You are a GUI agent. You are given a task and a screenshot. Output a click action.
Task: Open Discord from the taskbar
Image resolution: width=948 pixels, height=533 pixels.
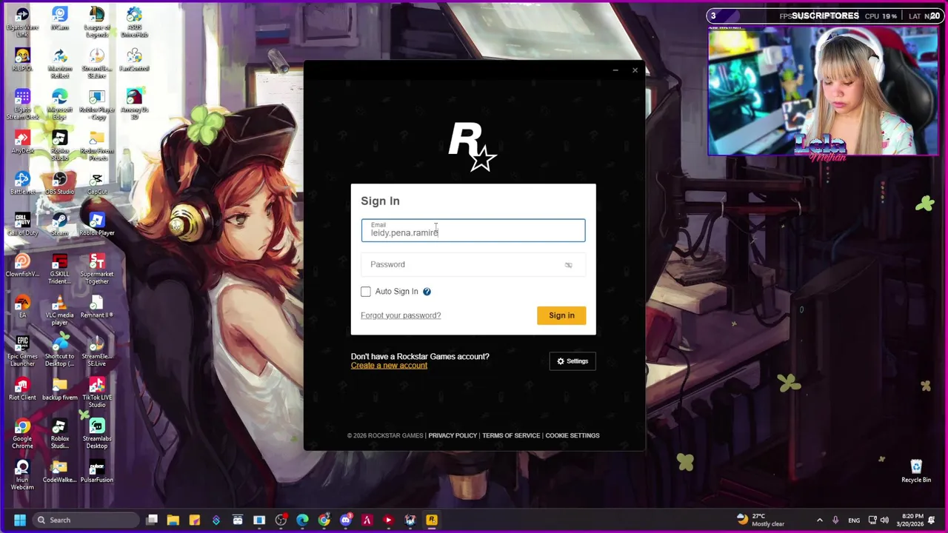345,520
